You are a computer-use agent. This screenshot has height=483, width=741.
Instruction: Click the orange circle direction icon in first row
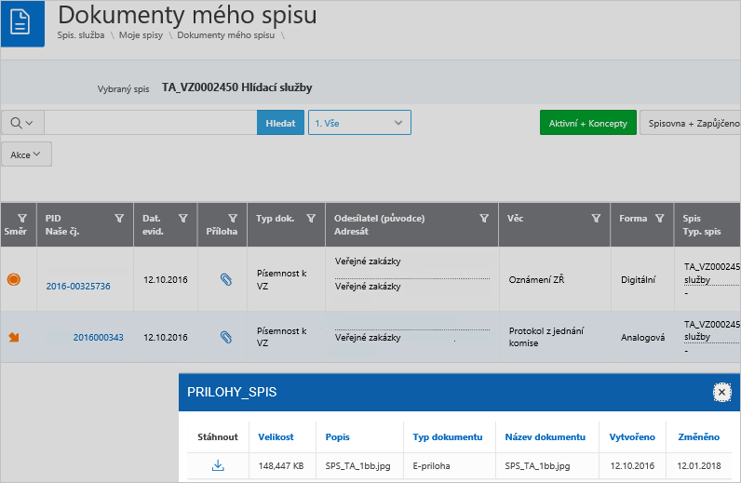pyautogui.click(x=14, y=279)
